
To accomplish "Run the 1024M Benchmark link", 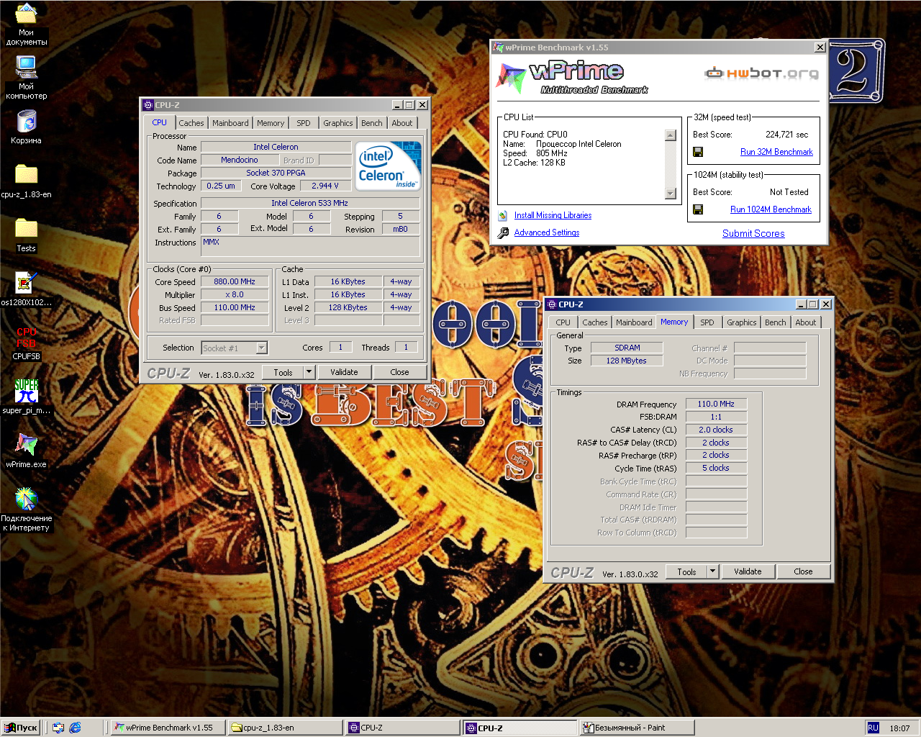I will (771, 209).
